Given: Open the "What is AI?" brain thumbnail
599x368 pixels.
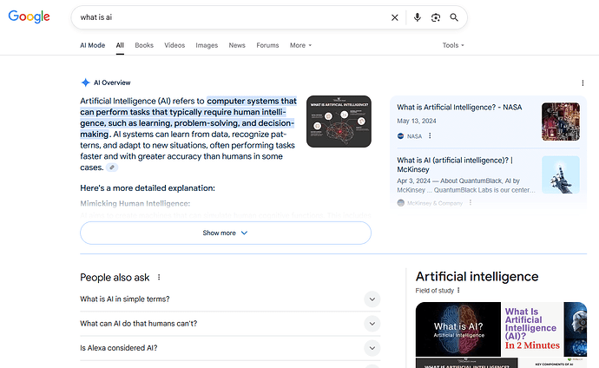Looking at the screenshot, I should pos(457,327).
